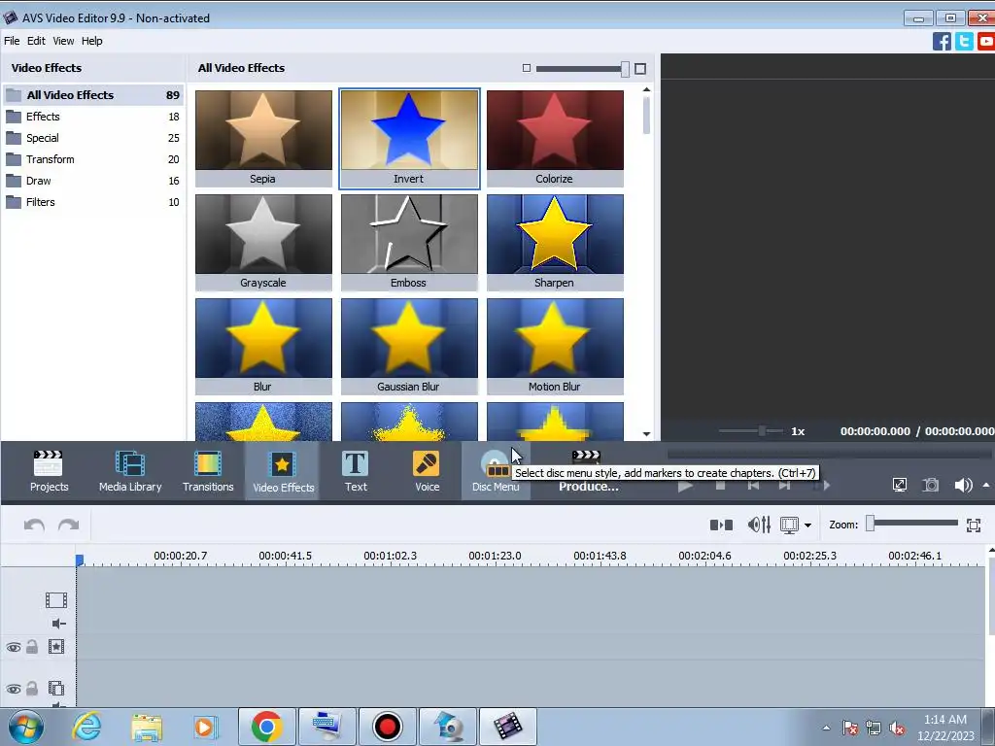
Task: Open the Edit menu
Action: pos(36,41)
